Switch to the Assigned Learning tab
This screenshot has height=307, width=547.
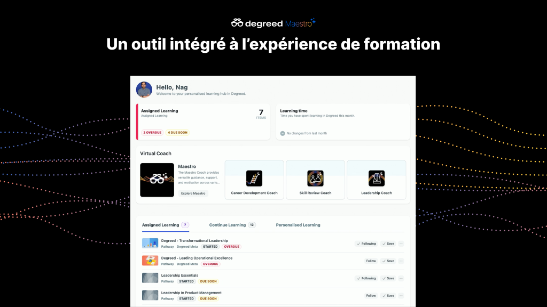tap(166, 225)
